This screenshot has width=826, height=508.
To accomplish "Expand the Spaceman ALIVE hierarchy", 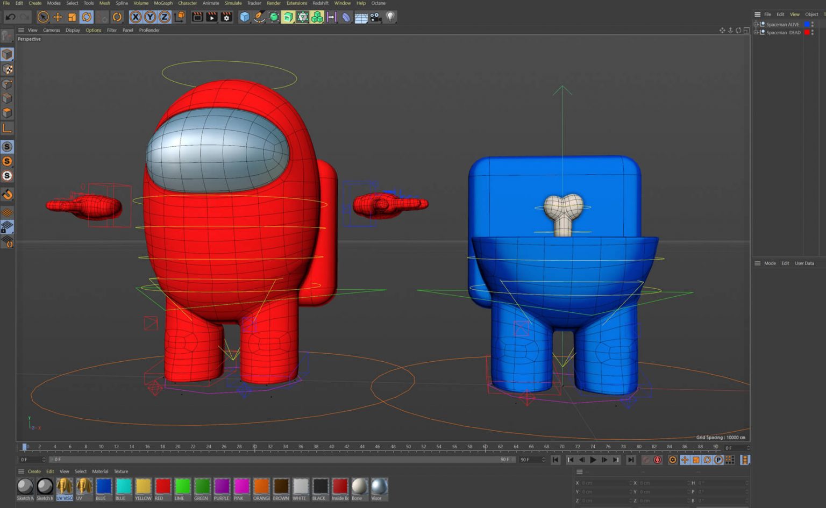I will tap(757, 24).
